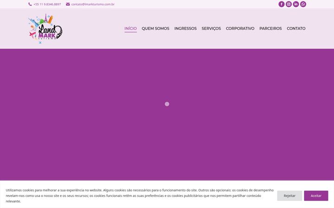The width and height of the screenshot is (334, 208).
Task: Open the Instagram social icon
Action: coord(289,4)
